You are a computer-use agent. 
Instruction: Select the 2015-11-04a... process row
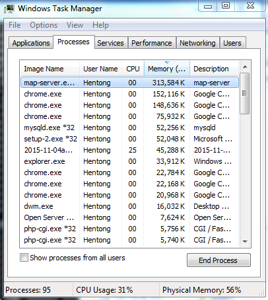tap(129, 150)
